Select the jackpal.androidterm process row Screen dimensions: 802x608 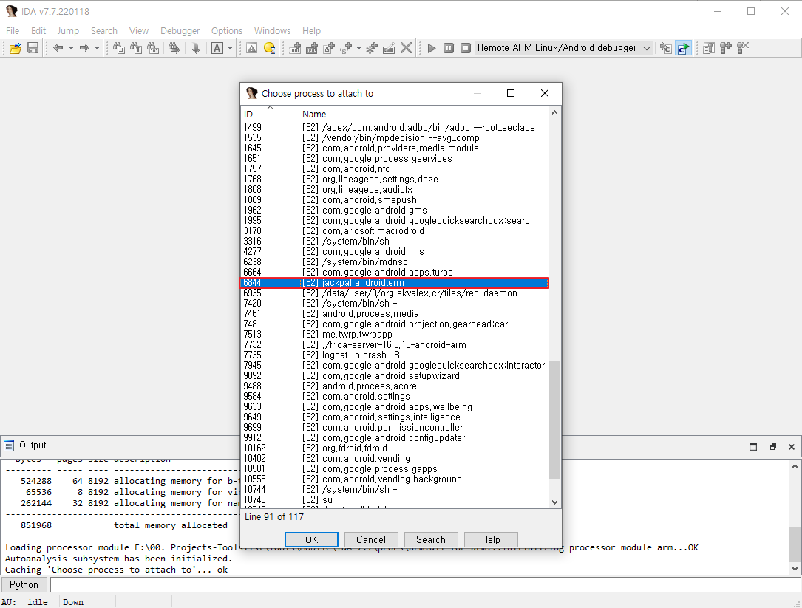(x=395, y=283)
